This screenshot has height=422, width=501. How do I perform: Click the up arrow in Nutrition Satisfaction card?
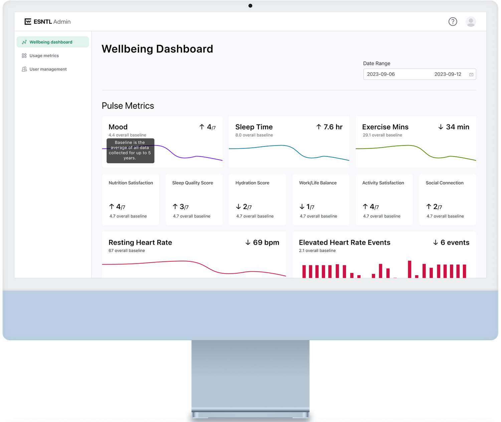pos(112,207)
